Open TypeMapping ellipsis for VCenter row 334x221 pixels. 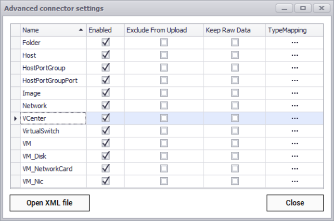[x=295, y=118]
